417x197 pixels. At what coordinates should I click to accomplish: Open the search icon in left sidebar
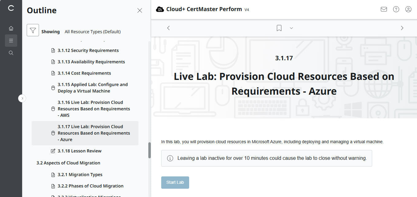click(11, 53)
